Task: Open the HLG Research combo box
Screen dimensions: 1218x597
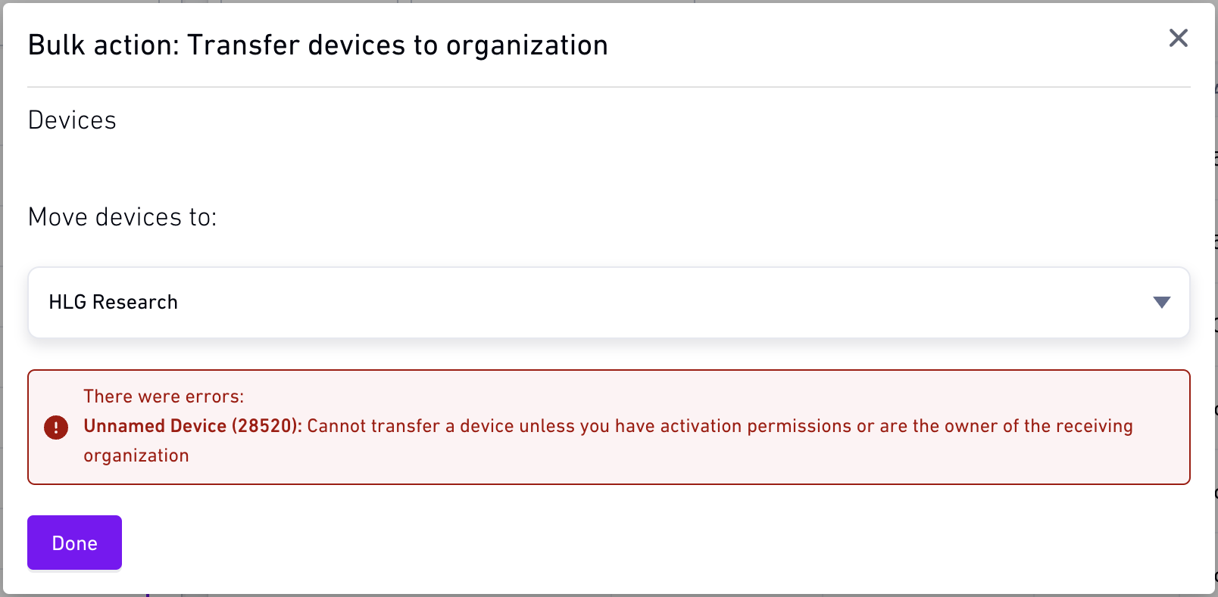Action: tap(608, 302)
